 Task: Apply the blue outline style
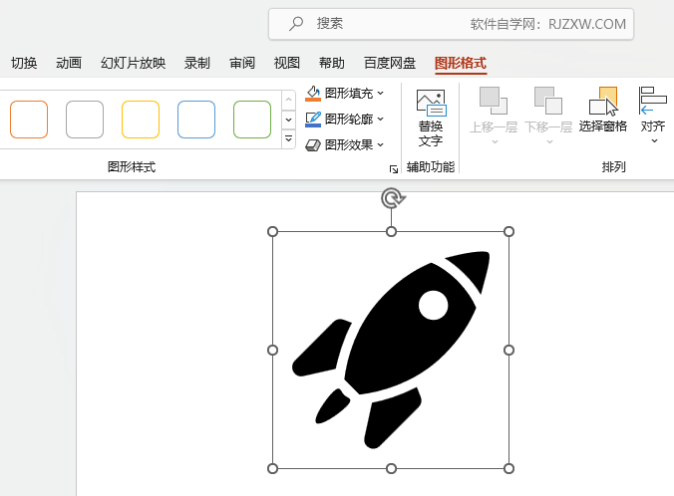(x=196, y=120)
